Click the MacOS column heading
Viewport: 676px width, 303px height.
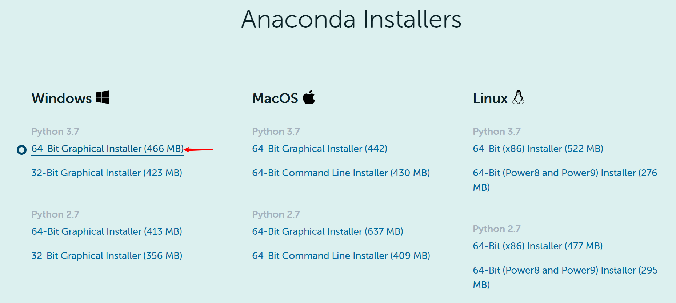pyautogui.click(x=275, y=98)
